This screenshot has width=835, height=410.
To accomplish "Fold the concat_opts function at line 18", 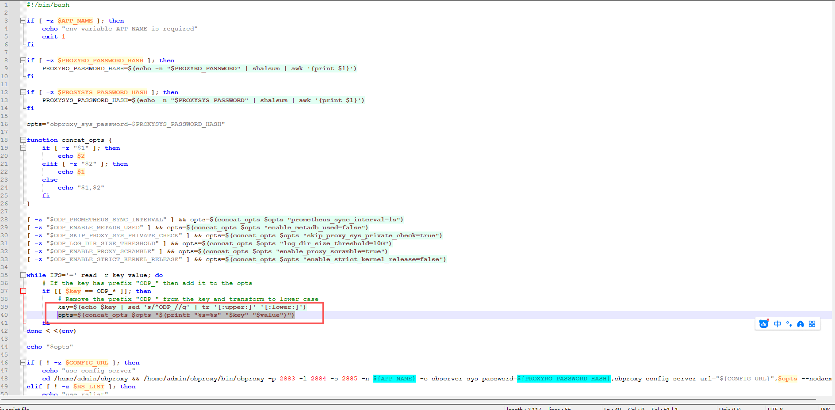I will click(23, 140).
